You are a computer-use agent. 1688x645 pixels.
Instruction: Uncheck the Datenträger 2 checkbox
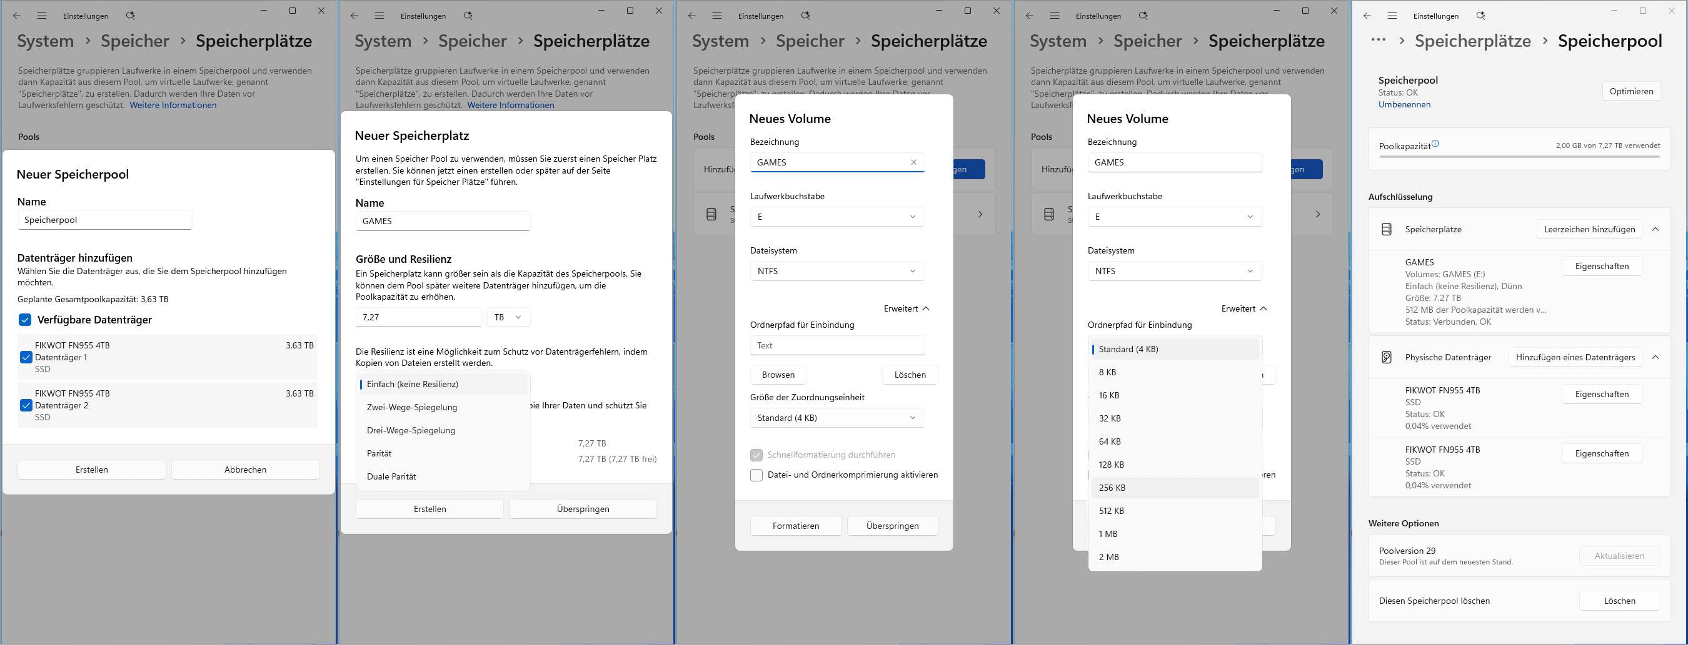pos(26,406)
